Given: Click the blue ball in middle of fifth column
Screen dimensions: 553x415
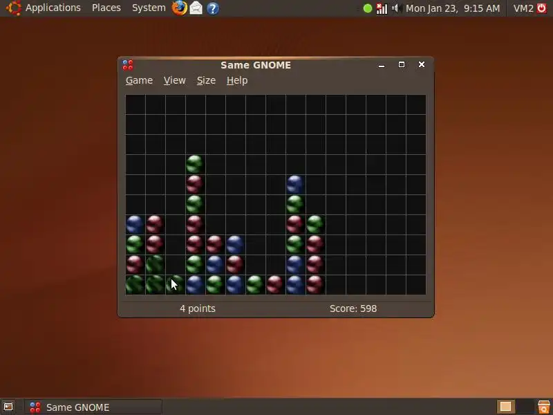Looking at the screenshot, I should (215, 264).
